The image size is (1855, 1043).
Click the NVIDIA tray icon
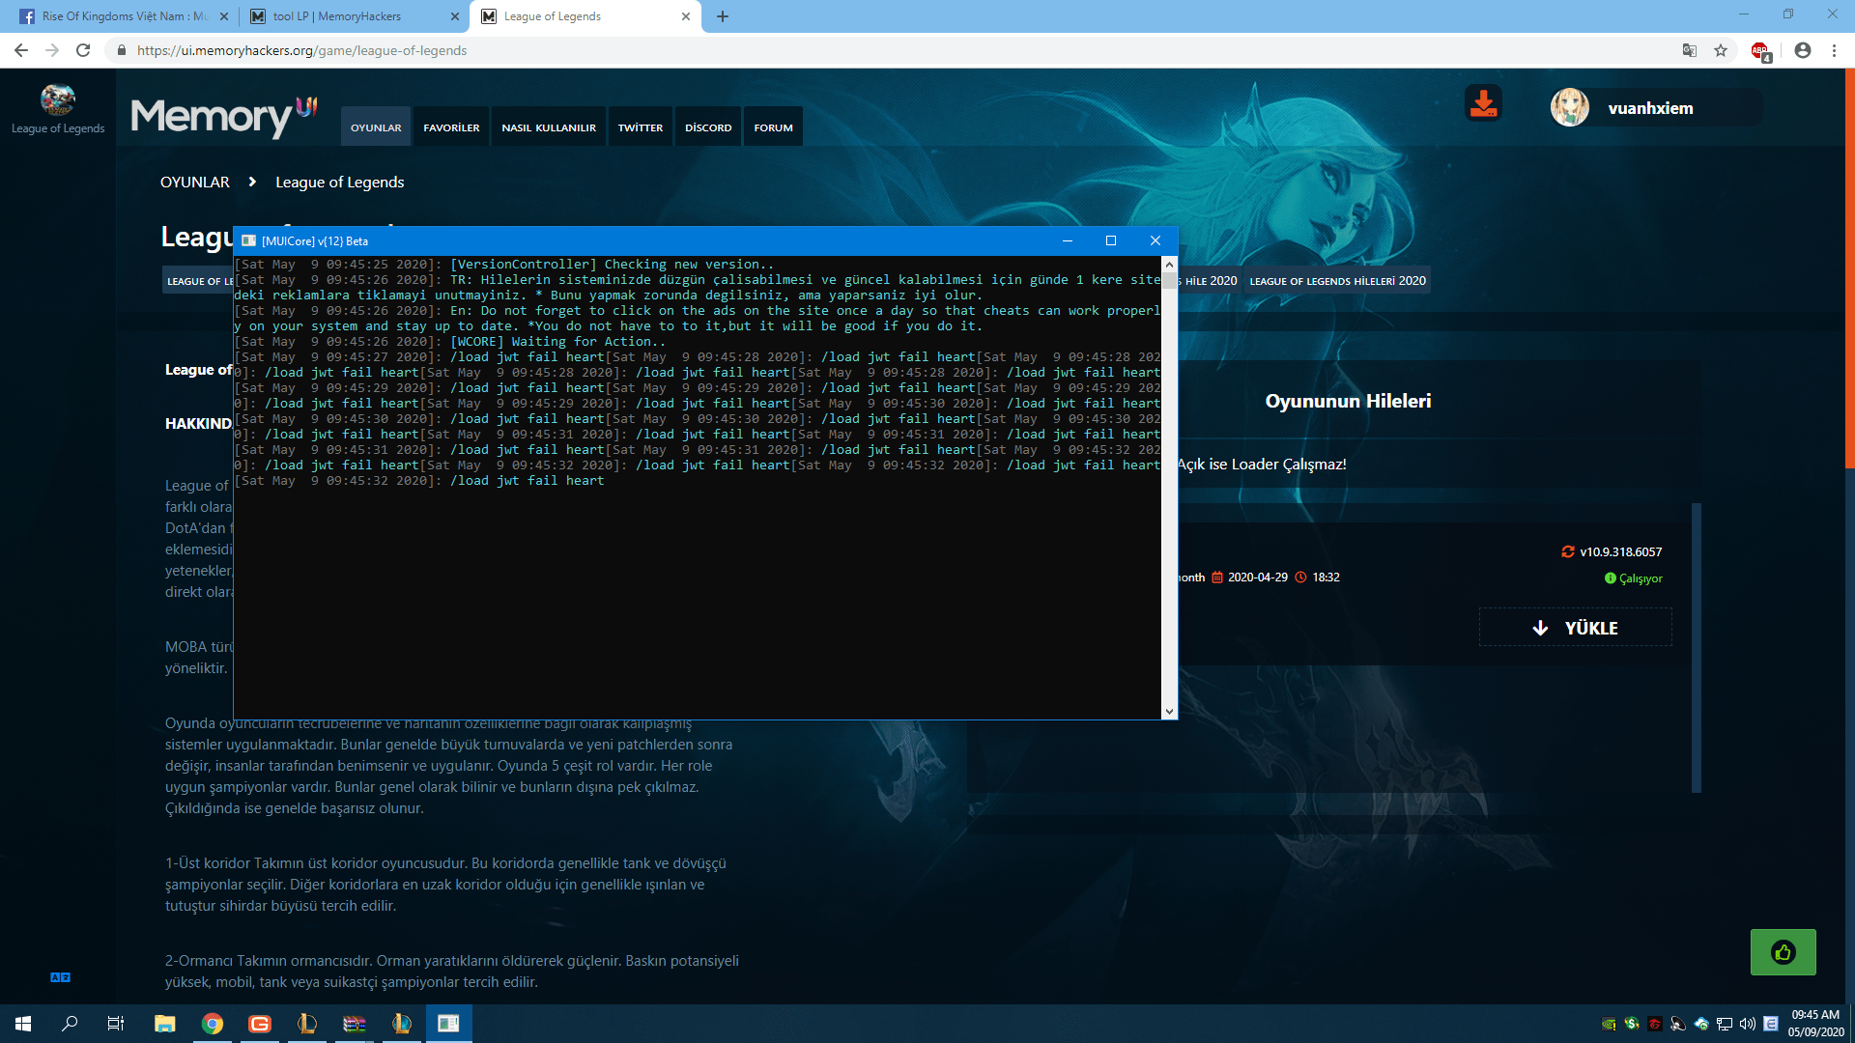click(1609, 1024)
